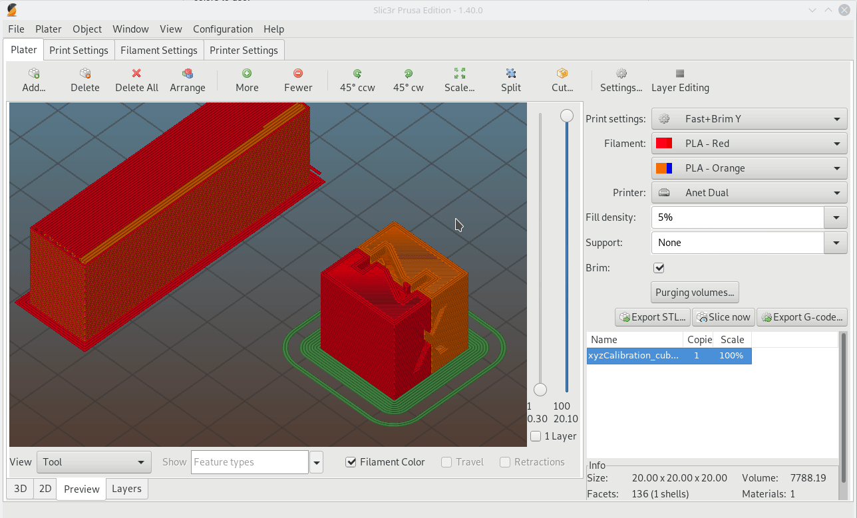The height and width of the screenshot is (518, 857).
Task: Enable Layer Editing
Action: 680,80
